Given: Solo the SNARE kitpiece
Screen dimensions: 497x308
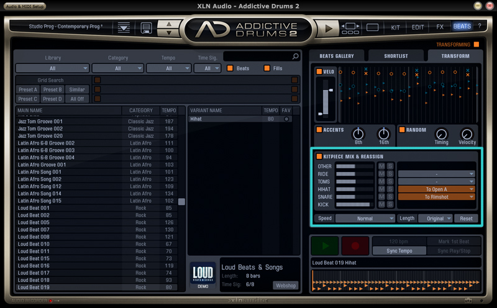Looking at the screenshot, I should point(390,197).
